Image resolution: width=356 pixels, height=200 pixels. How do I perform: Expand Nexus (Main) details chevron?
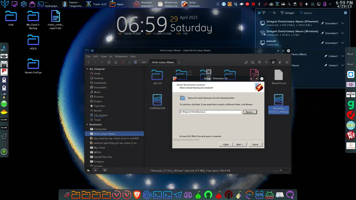343,56
